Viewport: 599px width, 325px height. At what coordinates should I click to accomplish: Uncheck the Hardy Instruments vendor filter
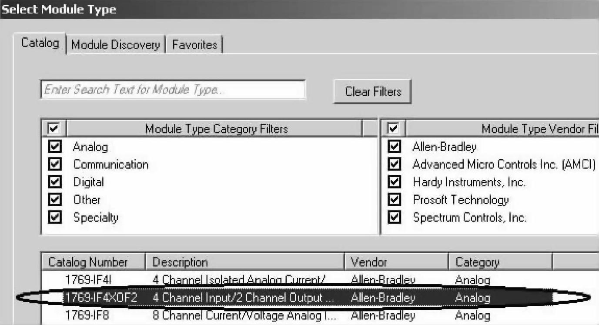(394, 182)
